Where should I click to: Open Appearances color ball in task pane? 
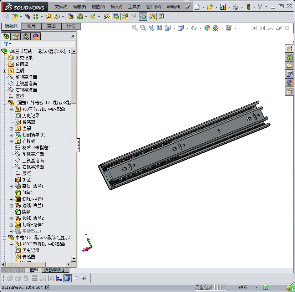289,83
